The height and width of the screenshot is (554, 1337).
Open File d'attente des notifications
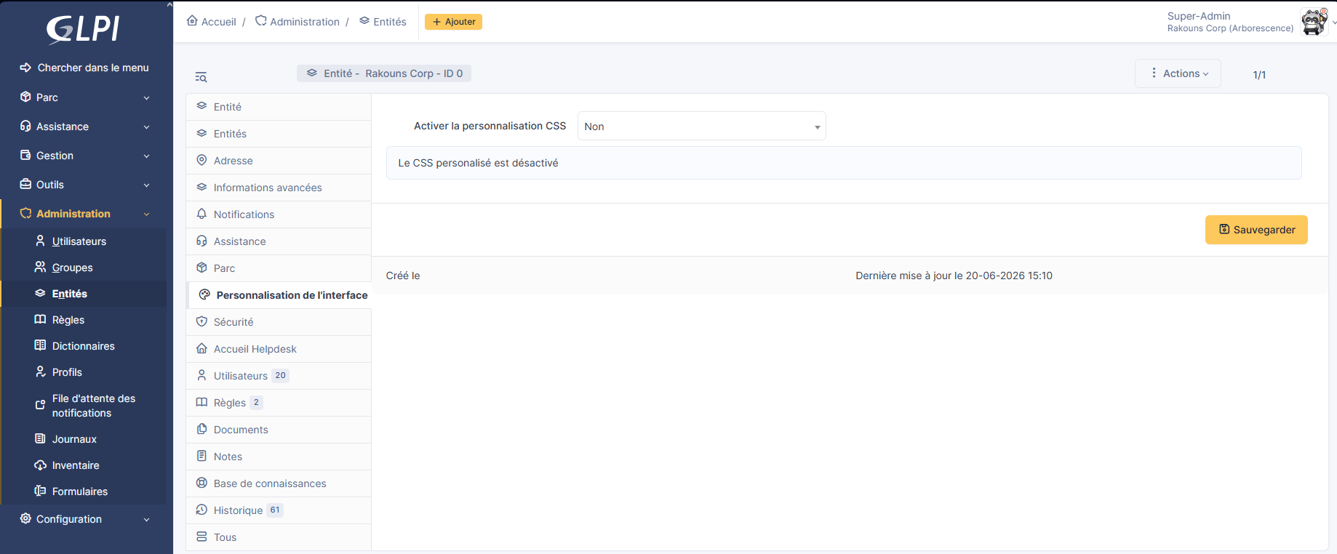(85, 406)
